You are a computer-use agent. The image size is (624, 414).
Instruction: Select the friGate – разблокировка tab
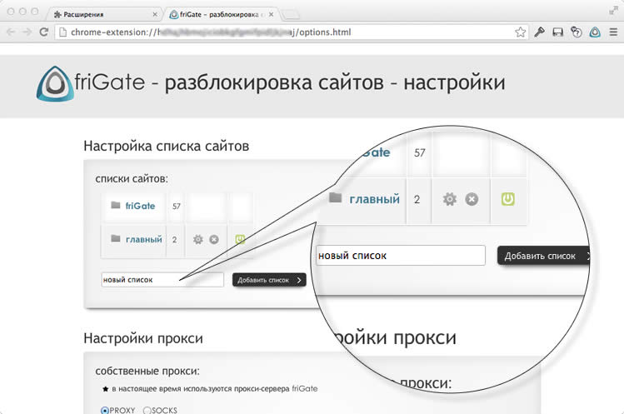220,14
